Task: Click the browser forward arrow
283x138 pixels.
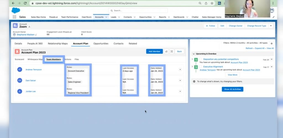Action: pos(19,3)
